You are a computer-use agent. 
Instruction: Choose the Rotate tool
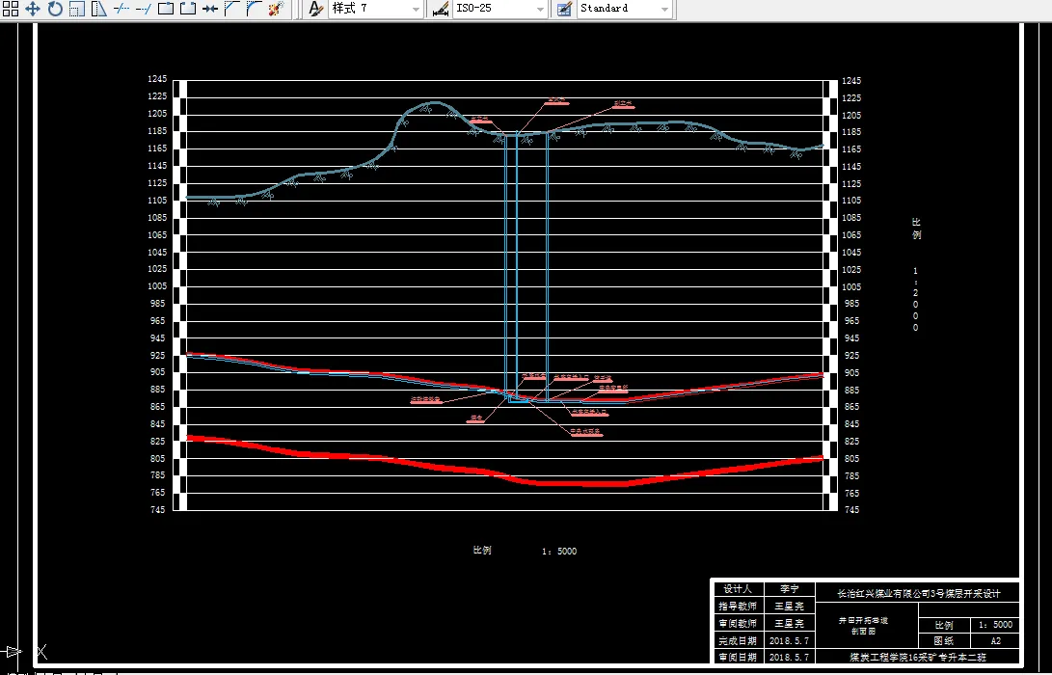coord(55,8)
